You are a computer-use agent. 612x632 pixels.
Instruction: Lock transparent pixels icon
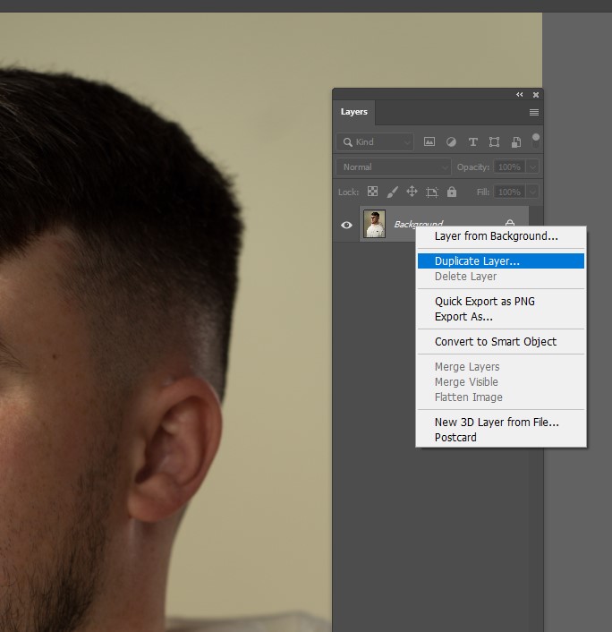(372, 192)
